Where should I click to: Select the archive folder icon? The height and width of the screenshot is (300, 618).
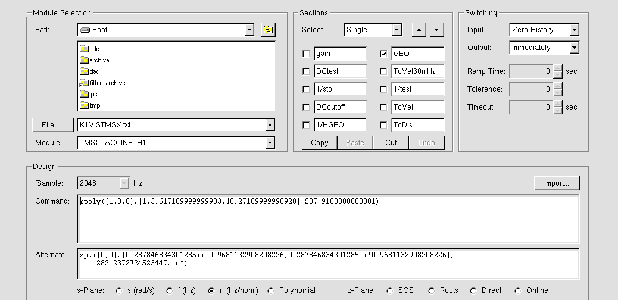tap(84, 60)
